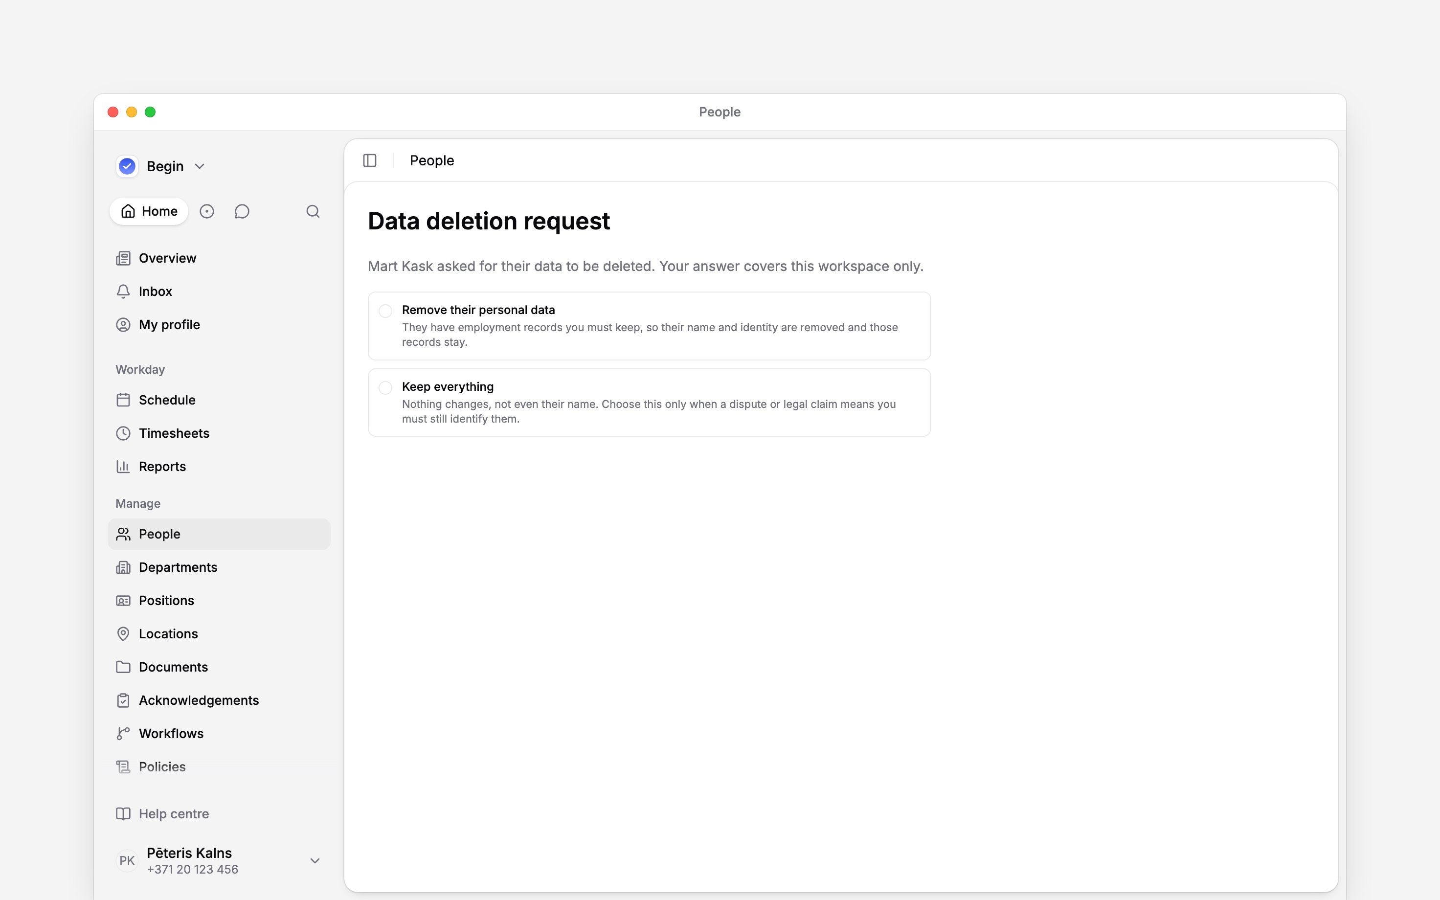
Task: Open Inbox with the bell icon
Action: coord(219,292)
